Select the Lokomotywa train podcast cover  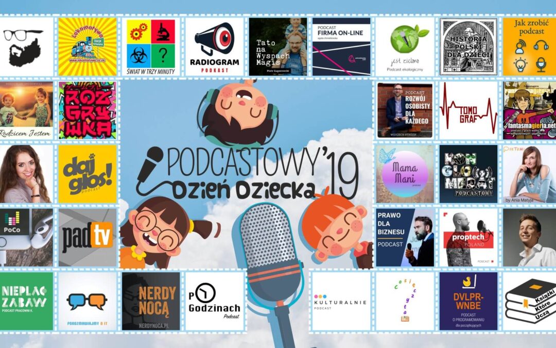[87, 47]
